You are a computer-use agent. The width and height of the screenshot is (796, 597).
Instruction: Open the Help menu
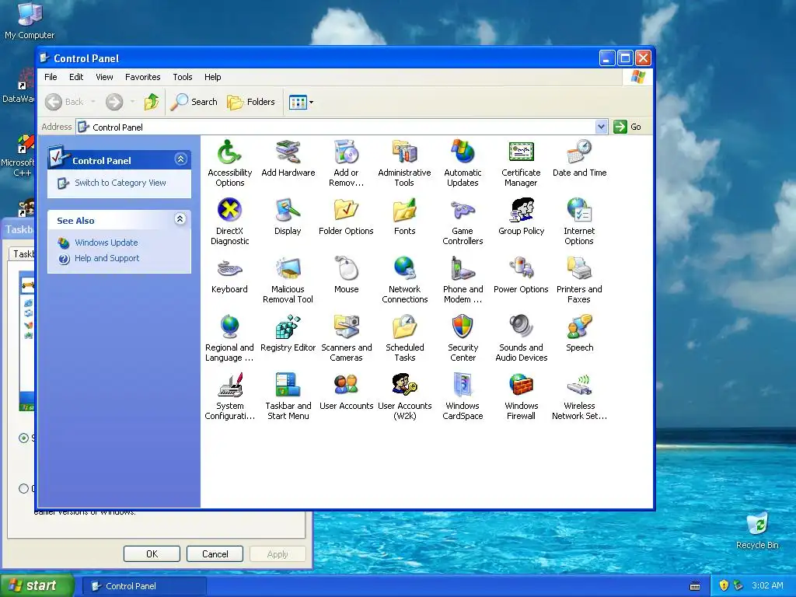pyautogui.click(x=213, y=77)
